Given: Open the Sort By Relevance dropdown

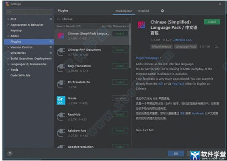Looking at the screenshot, I should [115, 26].
